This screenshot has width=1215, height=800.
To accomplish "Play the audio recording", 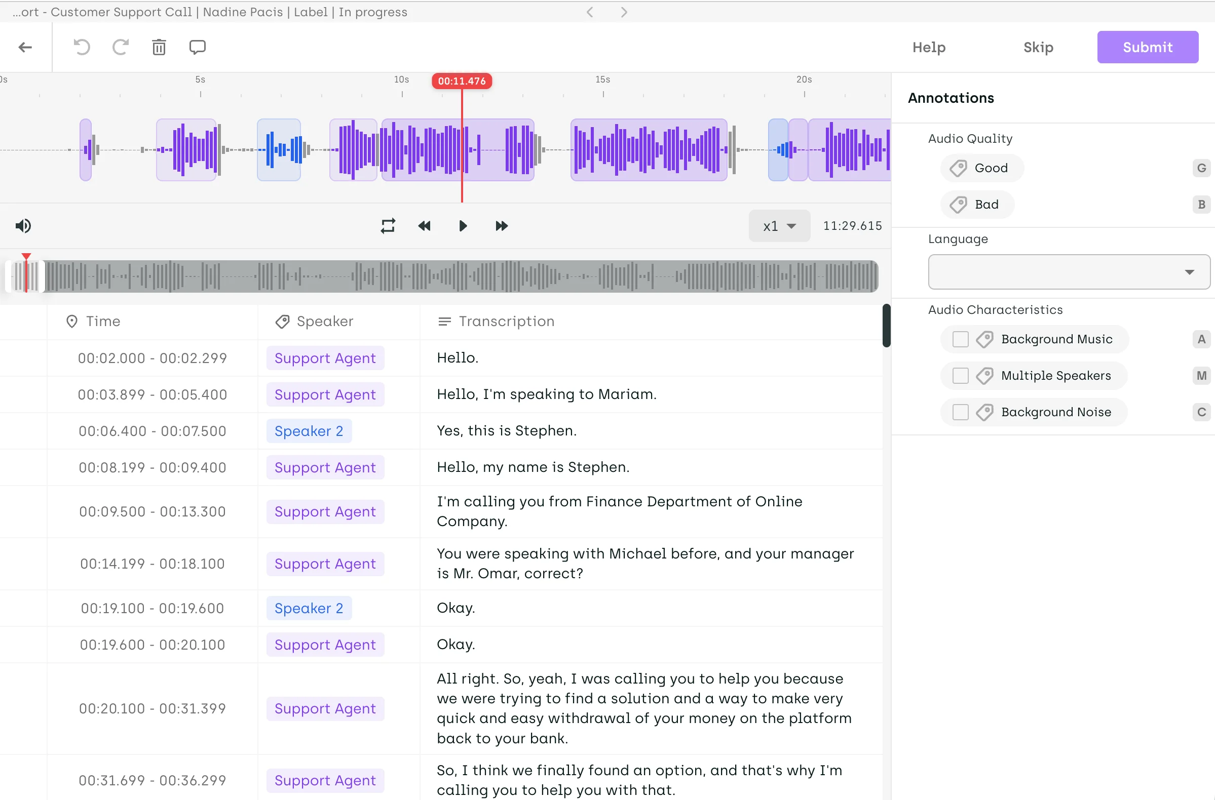I will (x=463, y=225).
